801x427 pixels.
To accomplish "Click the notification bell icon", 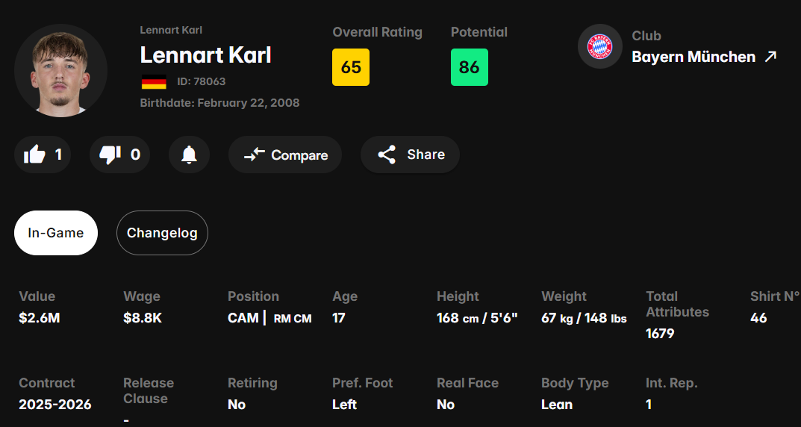I will (189, 155).
